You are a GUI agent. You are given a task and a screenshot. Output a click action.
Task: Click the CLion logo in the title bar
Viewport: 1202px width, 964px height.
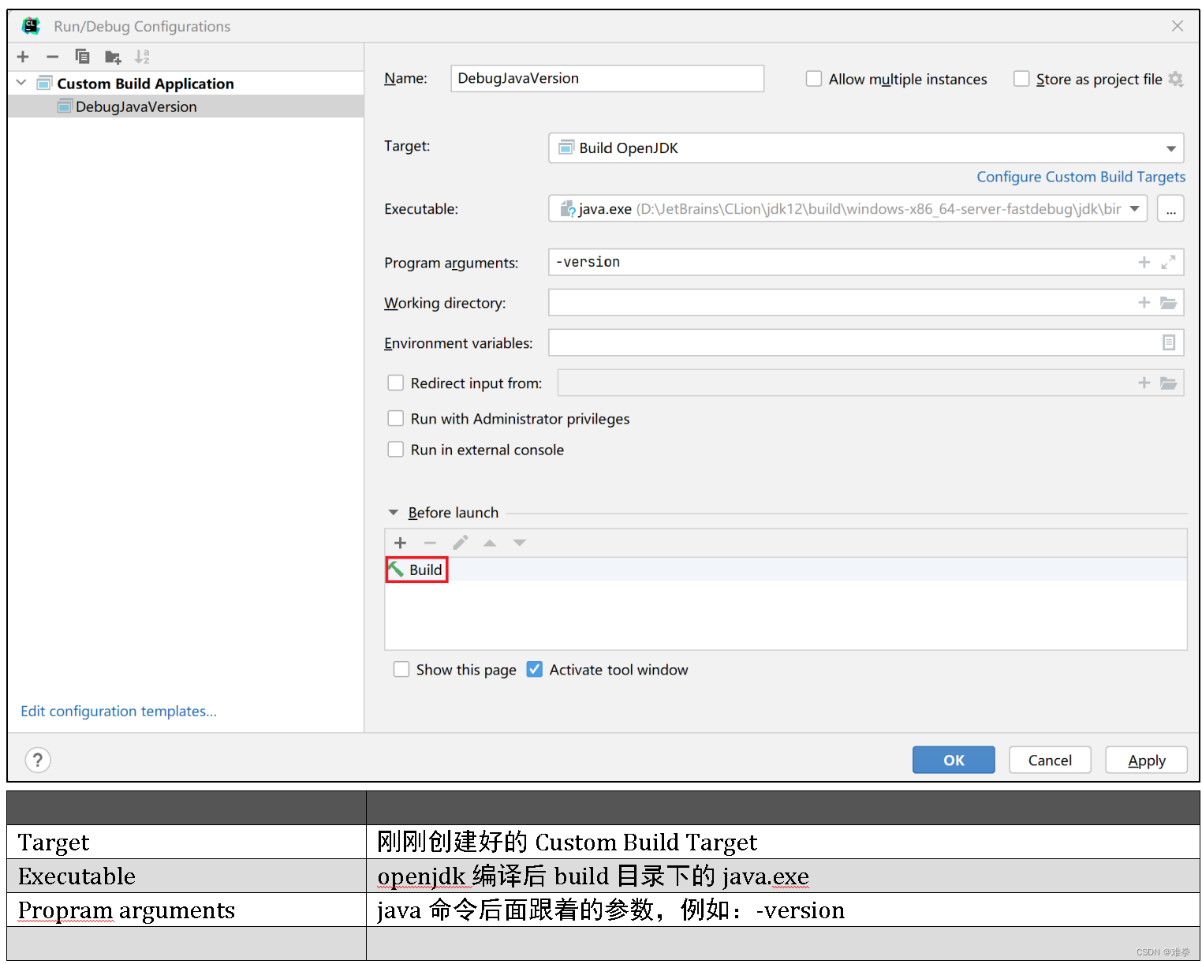(31, 26)
